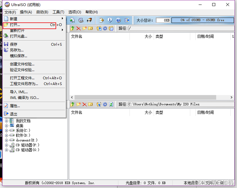Click the local 路径 field showing My ISO Files
237x188 pixels.
tap(181, 104)
